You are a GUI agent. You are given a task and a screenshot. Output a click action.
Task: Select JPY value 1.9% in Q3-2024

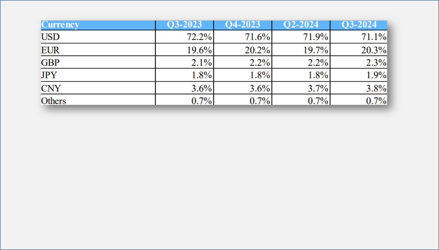click(376, 75)
